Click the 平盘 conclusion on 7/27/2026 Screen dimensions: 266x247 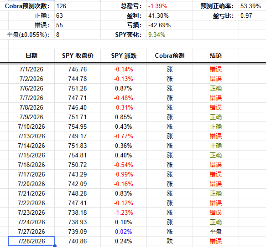click(216, 232)
